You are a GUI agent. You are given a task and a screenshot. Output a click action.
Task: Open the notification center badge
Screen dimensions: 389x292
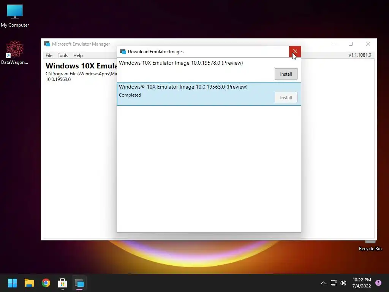(378, 283)
